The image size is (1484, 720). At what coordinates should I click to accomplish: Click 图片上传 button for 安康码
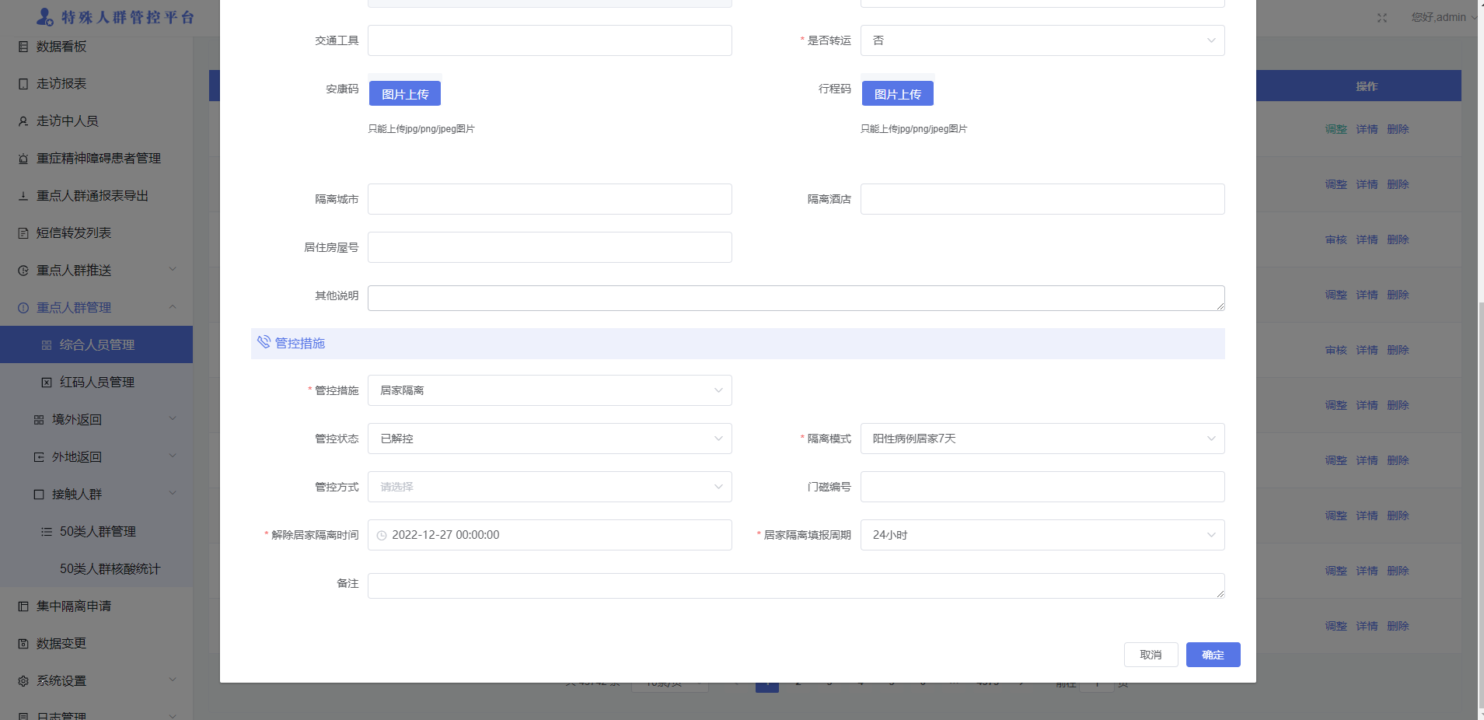coord(405,93)
